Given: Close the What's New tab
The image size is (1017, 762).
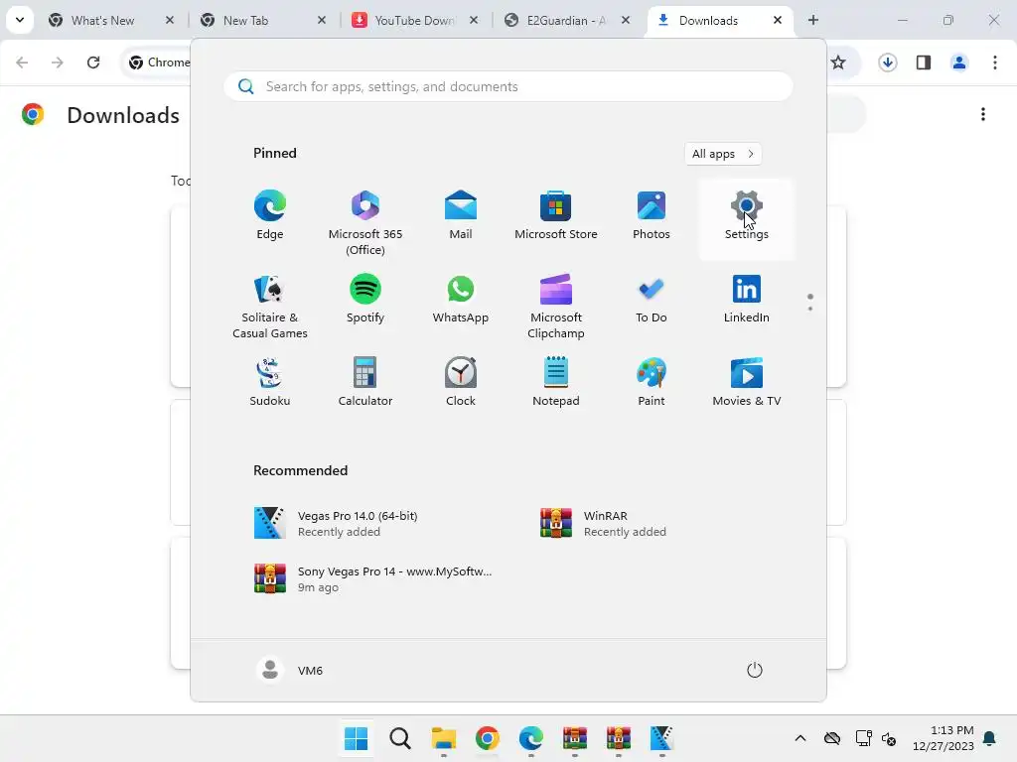Looking at the screenshot, I should pos(170,21).
